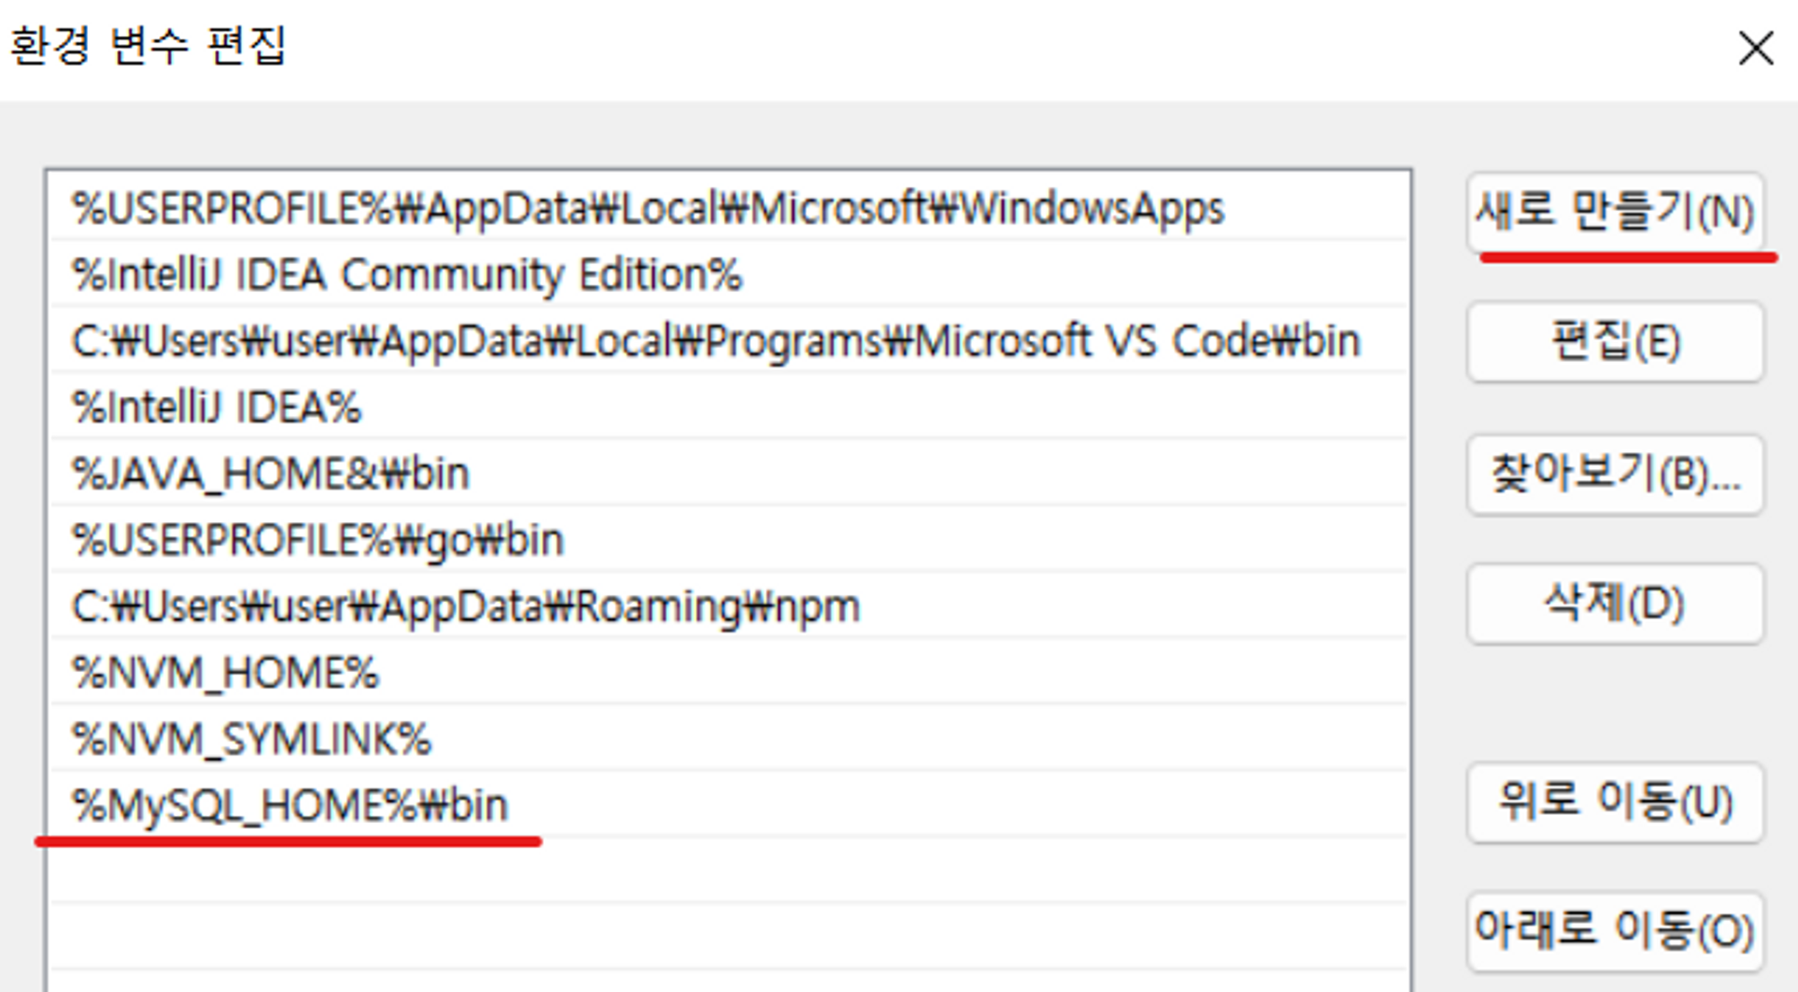1798x992 pixels.
Task: Select the AppData Roaming npm path
Action: point(465,607)
